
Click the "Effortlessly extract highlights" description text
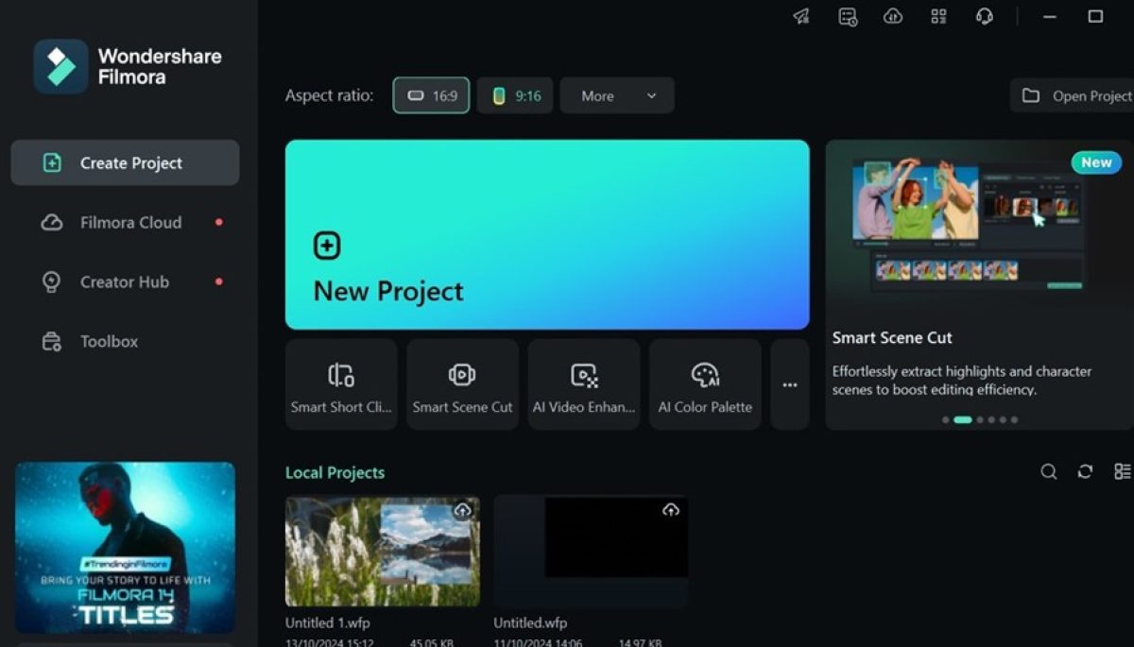[x=962, y=380]
